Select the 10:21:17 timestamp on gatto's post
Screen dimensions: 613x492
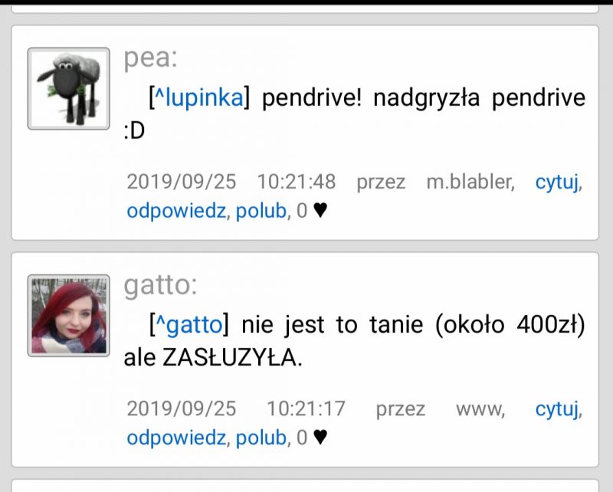tap(306, 408)
